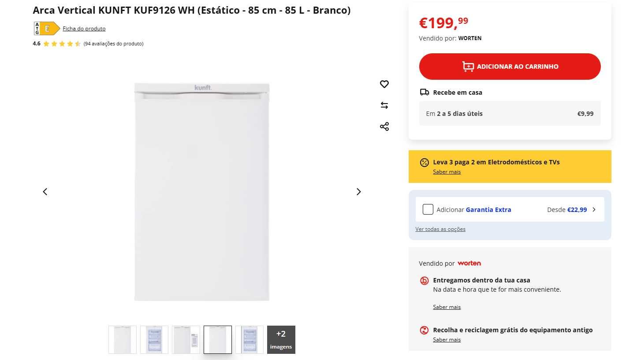622x360 pixels.
Task: Click Saber mais under Entregamos dentro da tua casa
Action: 447,307
